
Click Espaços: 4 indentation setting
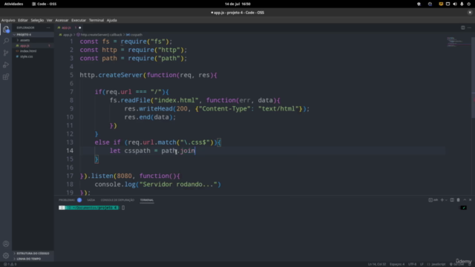pyautogui.click(x=397, y=264)
